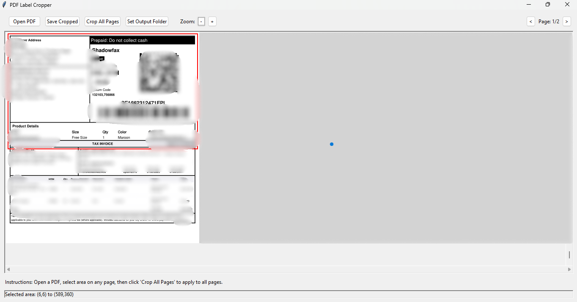The image size is (577, 302).
Task: Apply crop using Crop All Pages
Action: click(103, 22)
